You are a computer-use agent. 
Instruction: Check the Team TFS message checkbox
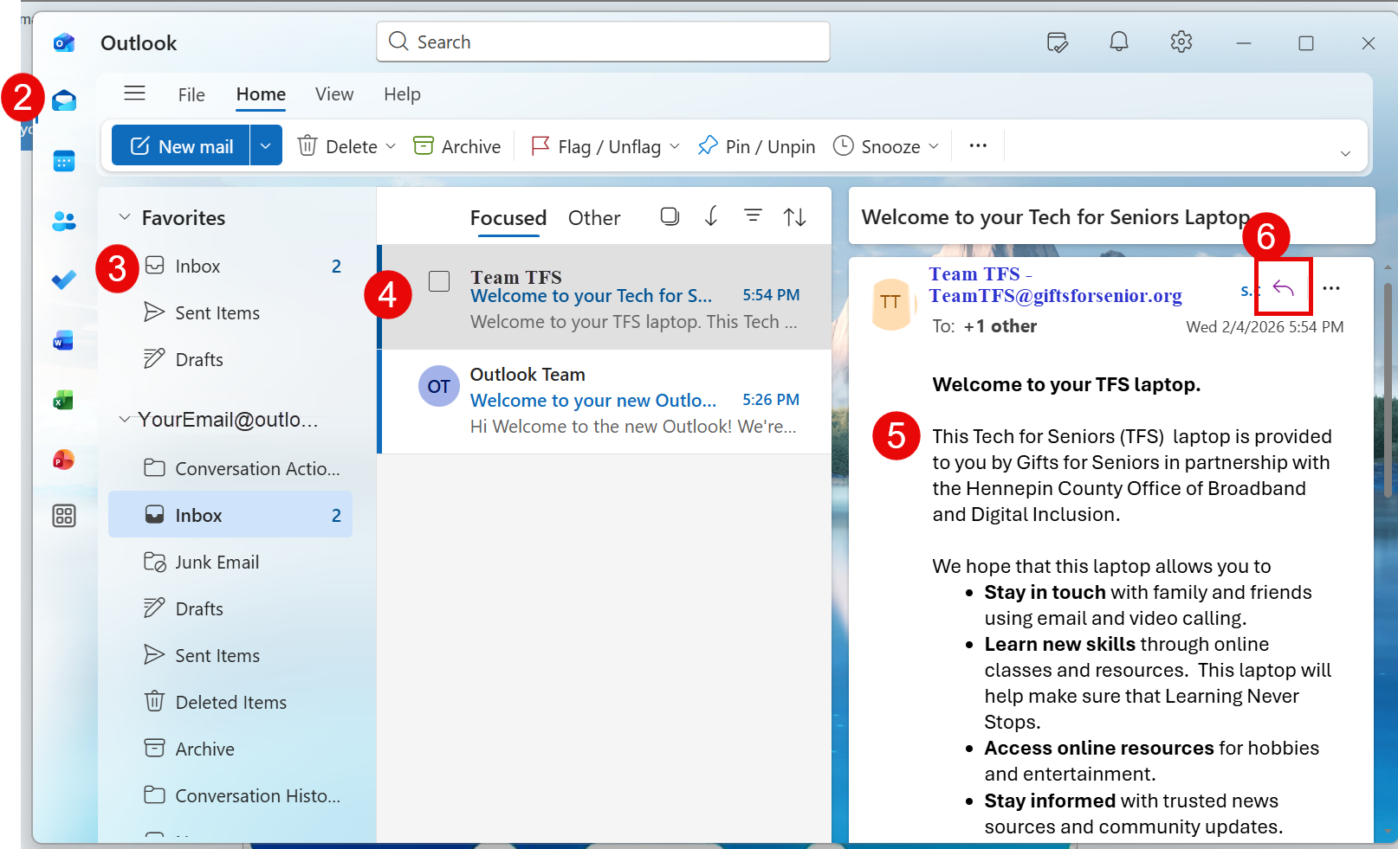(x=439, y=280)
